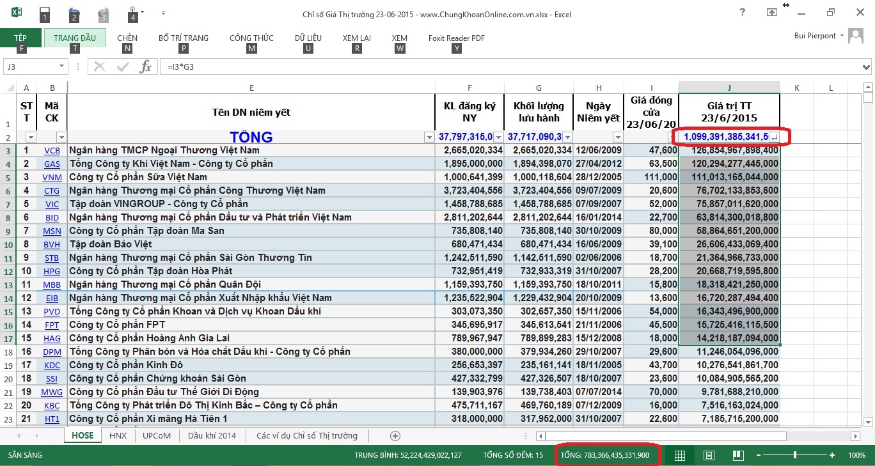The height and width of the screenshot is (466, 875).
Task: Switch to Page Layout view
Action: click(709, 455)
